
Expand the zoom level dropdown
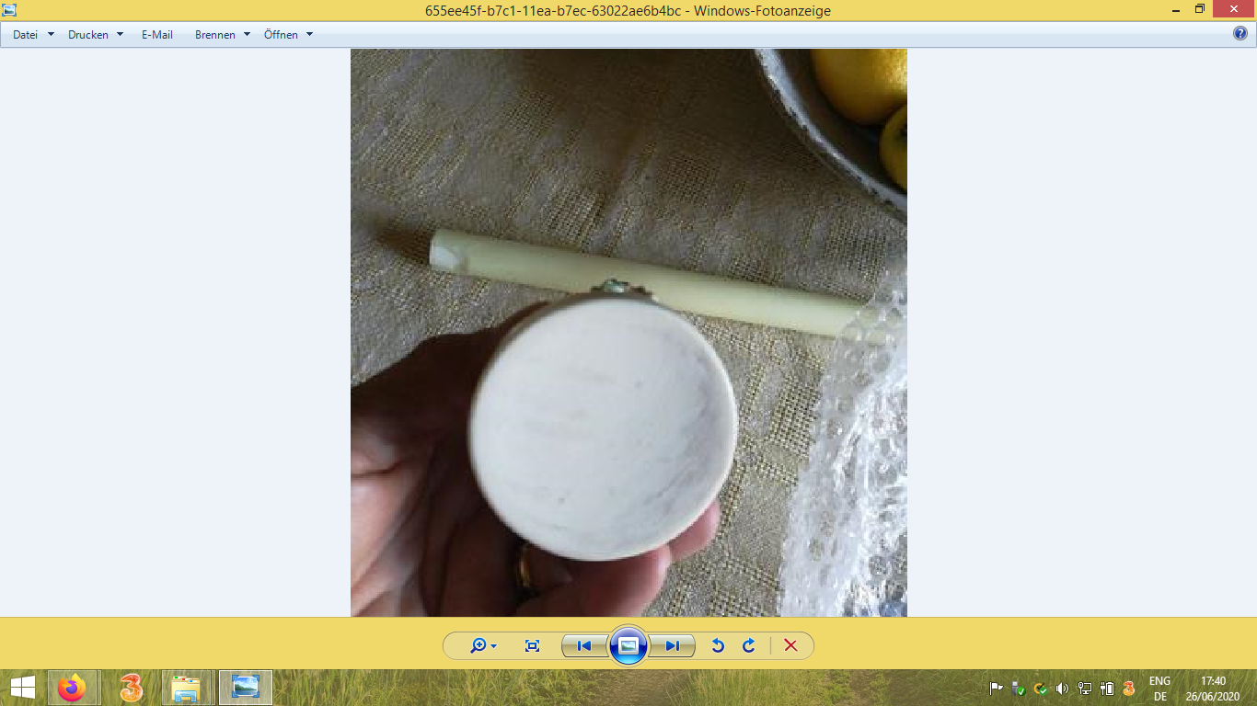(491, 645)
